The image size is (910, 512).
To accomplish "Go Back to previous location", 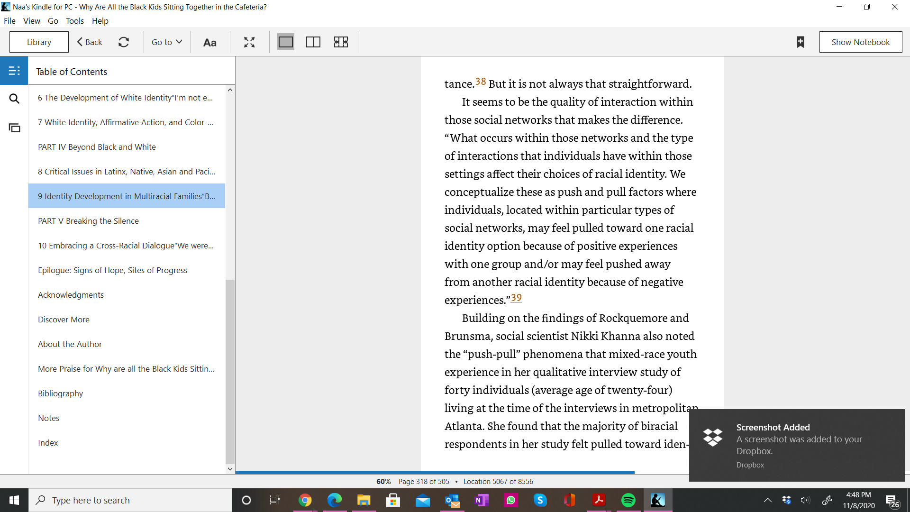I will tap(90, 42).
